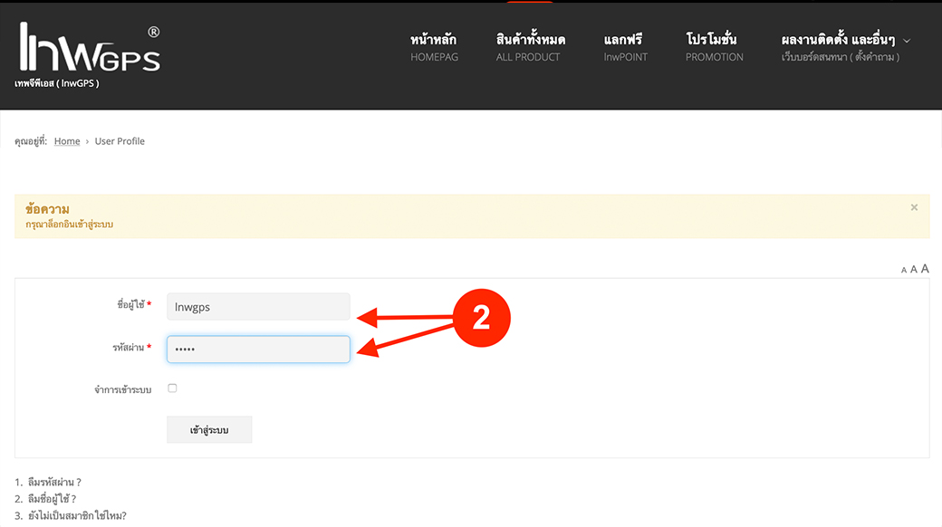Click the Home breadcrumb link
The width and height of the screenshot is (942, 527).
(x=67, y=141)
